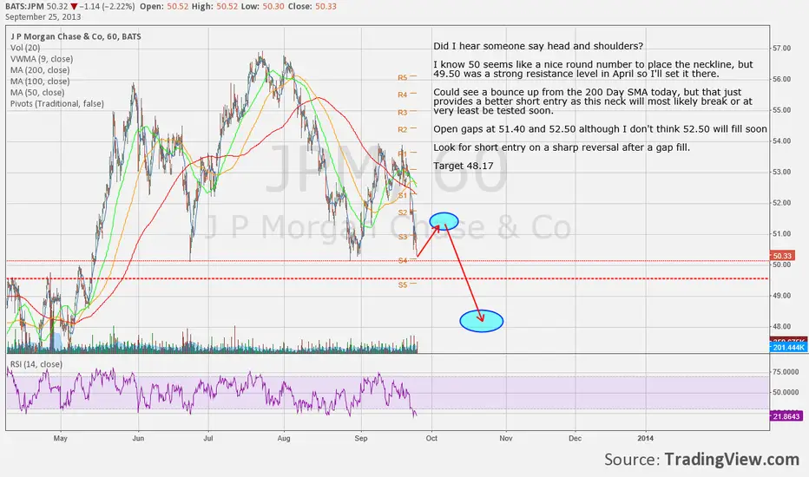Click the S4 pivot level label
Screen dimensions: 809x477
pyautogui.click(x=403, y=260)
